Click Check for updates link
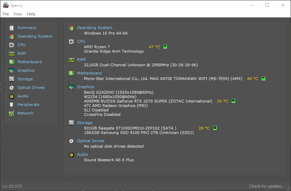The width and height of the screenshot is (291, 191). pyautogui.click(x=267, y=186)
